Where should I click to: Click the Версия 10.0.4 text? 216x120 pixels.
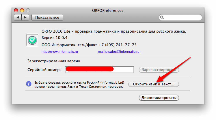click(54, 38)
